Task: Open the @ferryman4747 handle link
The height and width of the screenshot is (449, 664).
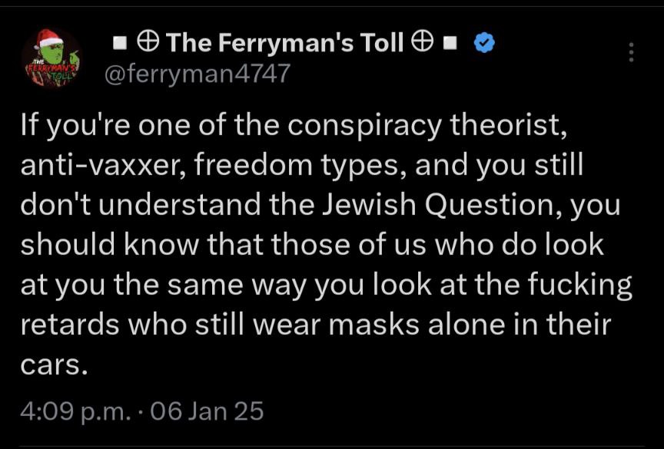Action: (x=197, y=74)
